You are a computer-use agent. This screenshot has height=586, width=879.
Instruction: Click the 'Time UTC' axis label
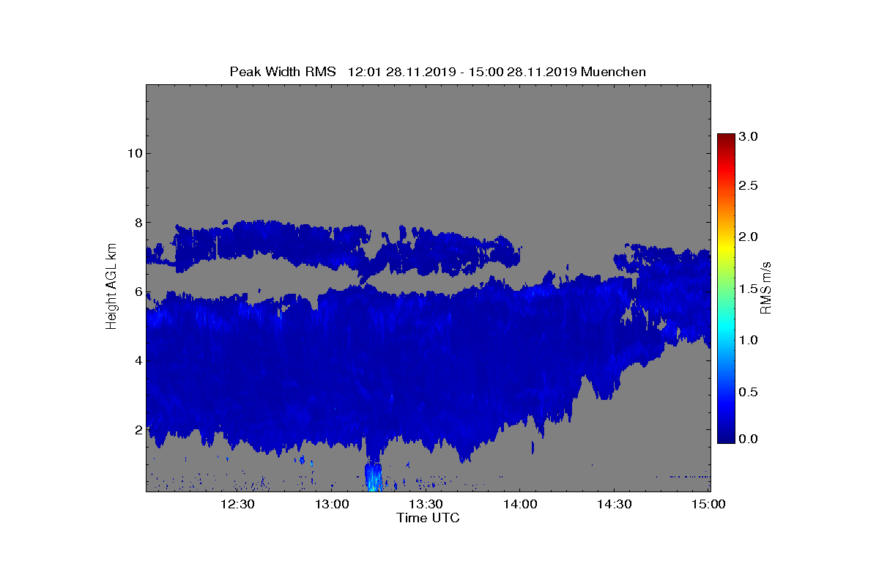429,518
